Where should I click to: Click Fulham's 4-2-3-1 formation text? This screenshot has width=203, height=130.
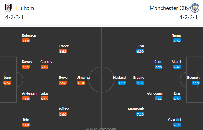[15, 17]
